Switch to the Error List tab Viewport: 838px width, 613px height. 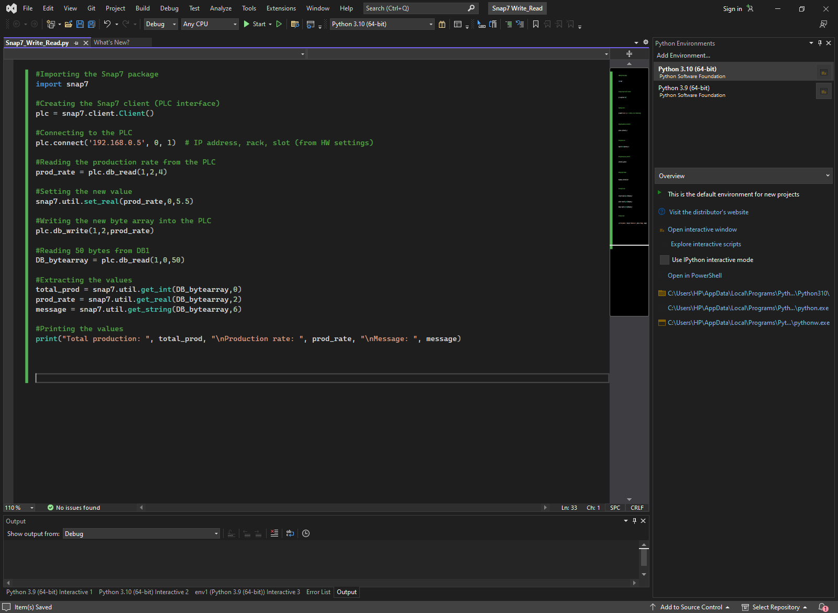point(318,592)
